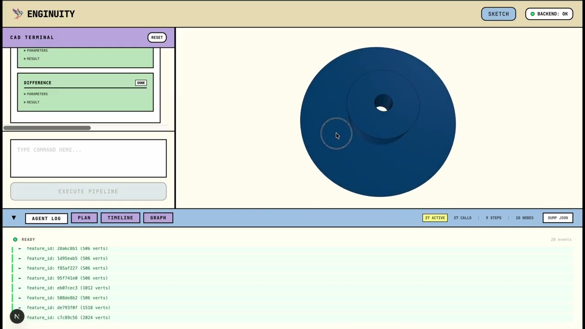Click the EXECUTE PIPELINE button
The image size is (585, 329).
coord(88,191)
